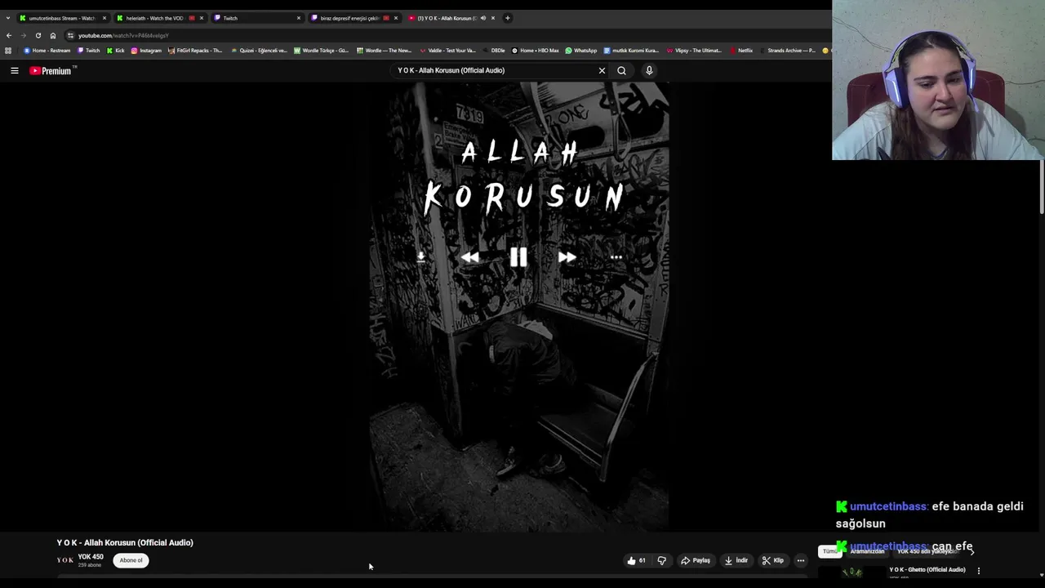Open Home • HBO Max bookmark

tap(536, 51)
